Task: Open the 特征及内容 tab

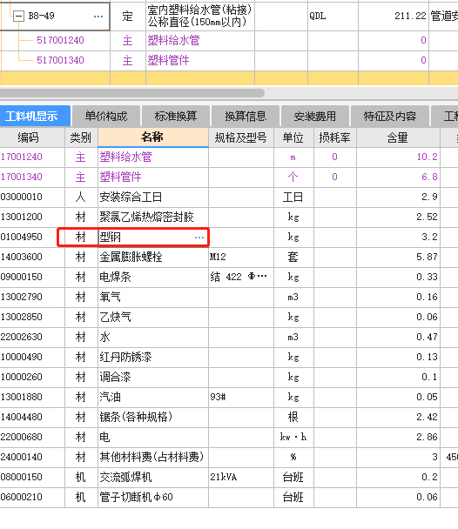Action: tap(390, 116)
